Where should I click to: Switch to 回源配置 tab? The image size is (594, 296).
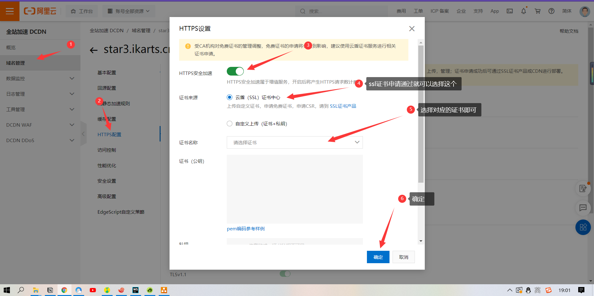point(107,88)
